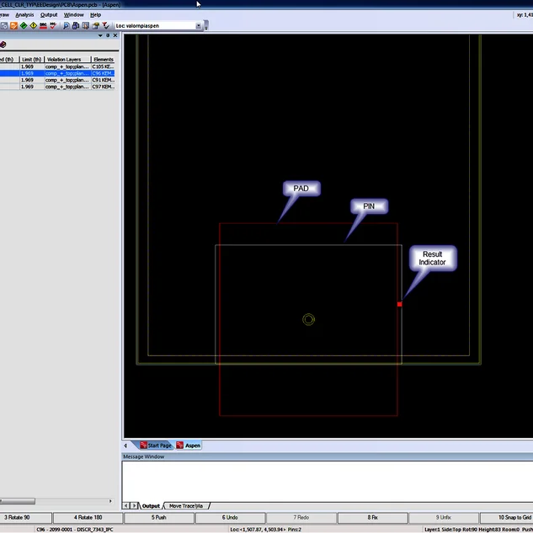The height and width of the screenshot is (533, 533).
Task: Click the red result indicator marker
Action: (399, 304)
